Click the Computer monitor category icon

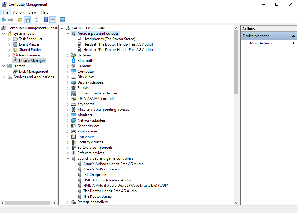tap(74, 72)
